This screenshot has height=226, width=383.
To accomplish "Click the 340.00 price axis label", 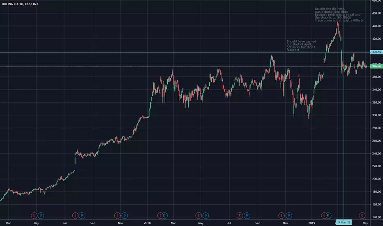I will click(x=376, y=90).
